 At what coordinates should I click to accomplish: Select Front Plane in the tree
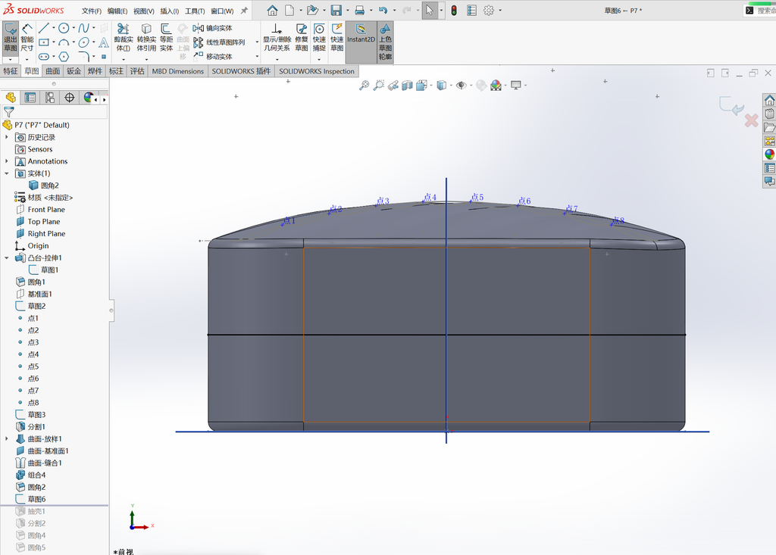(46, 209)
